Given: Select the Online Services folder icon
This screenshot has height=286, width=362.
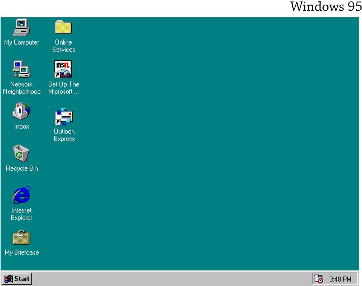Looking at the screenshot, I should click(x=63, y=27).
